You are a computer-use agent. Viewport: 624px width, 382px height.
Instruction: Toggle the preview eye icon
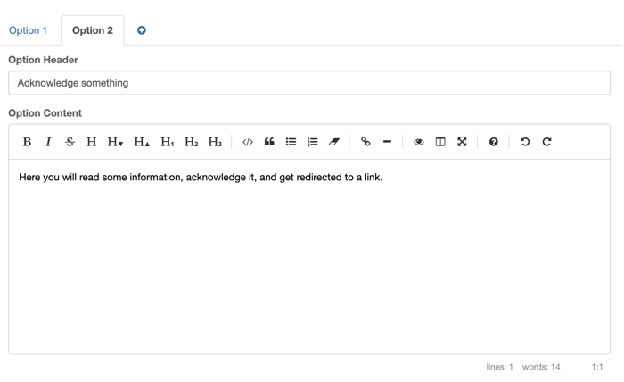pos(419,142)
